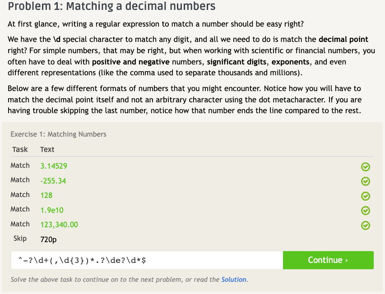Click the green checkmark in the 128 row
Image resolution: width=385 pixels, height=294 pixels.
click(366, 196)
